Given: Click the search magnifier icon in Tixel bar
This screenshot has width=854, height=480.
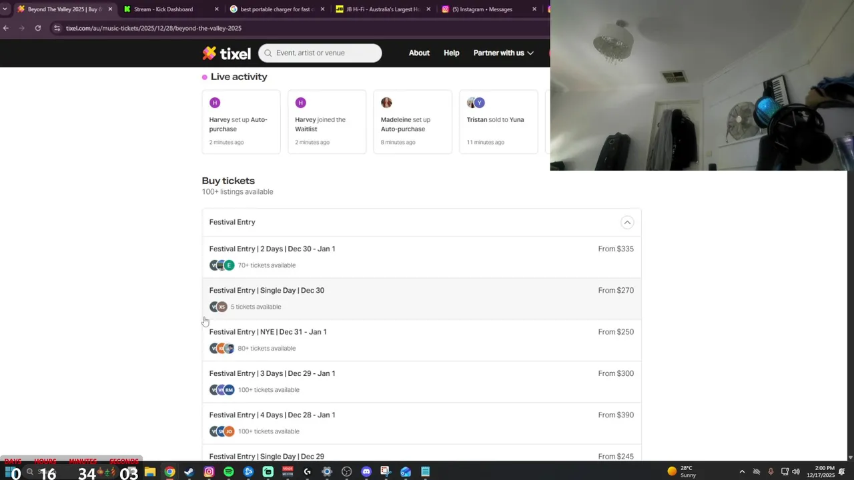Looking at the screenshot, I should coord(268,53).
